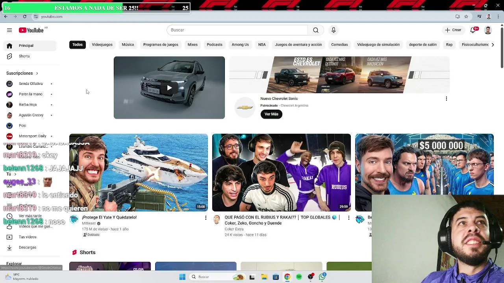
Task: Click the Crear button
Action: tap(453, 30)
